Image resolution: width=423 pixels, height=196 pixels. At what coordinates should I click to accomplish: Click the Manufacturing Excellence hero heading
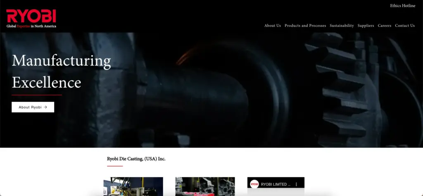tap(61, 71)
